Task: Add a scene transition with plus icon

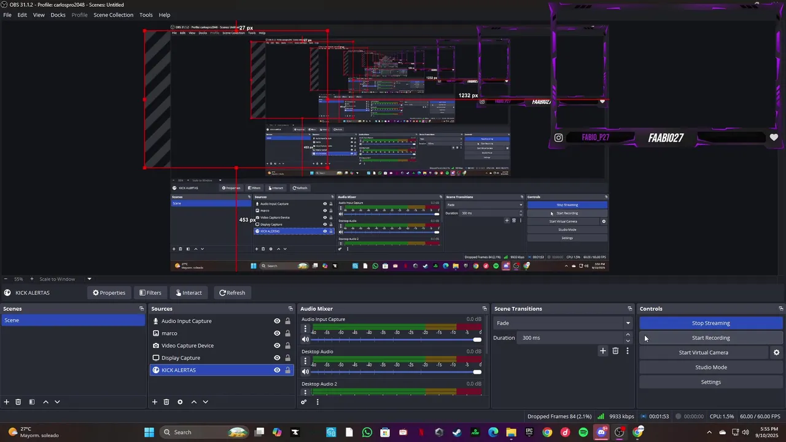Action: click(x=603, y=351)
